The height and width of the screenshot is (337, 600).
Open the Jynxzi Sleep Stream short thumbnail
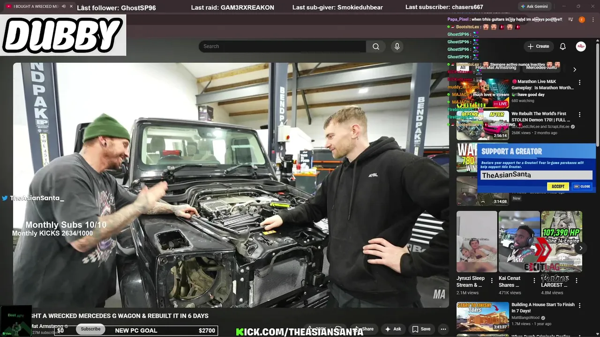click(477, 242)
